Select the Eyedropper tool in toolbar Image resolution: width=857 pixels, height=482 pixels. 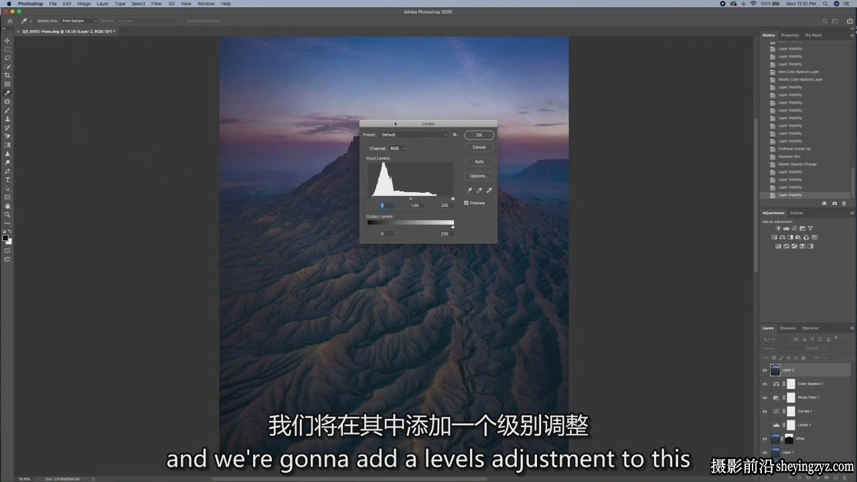coord(7,93)
